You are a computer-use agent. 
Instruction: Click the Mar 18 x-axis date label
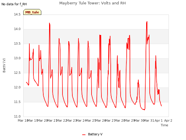23,120
